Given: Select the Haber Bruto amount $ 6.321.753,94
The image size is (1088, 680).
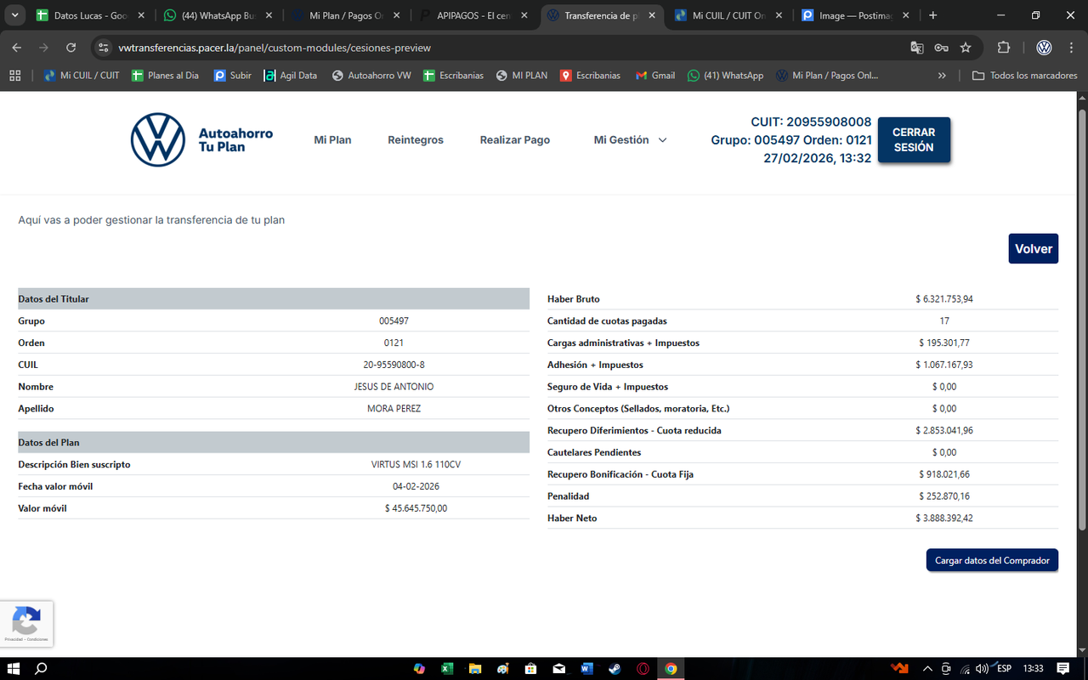Looking at the screenshot, I should (944, 299).
